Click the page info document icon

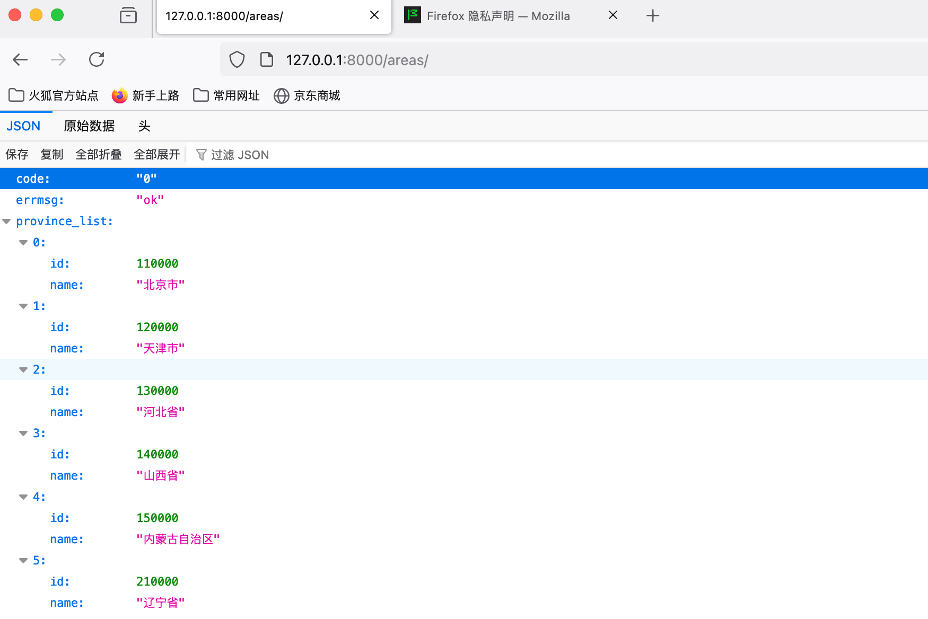coord(267,59)
